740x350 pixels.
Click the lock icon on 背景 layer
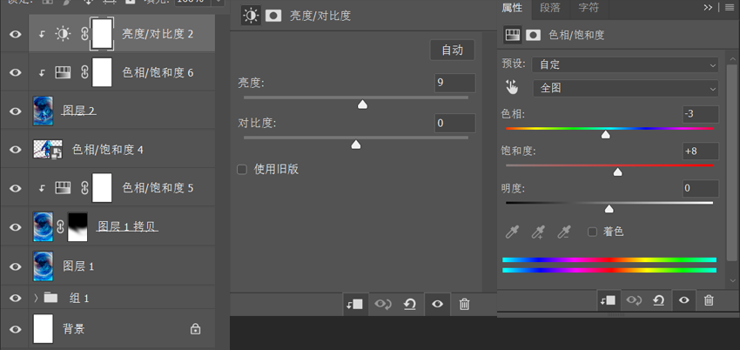[x=195, y=329]
